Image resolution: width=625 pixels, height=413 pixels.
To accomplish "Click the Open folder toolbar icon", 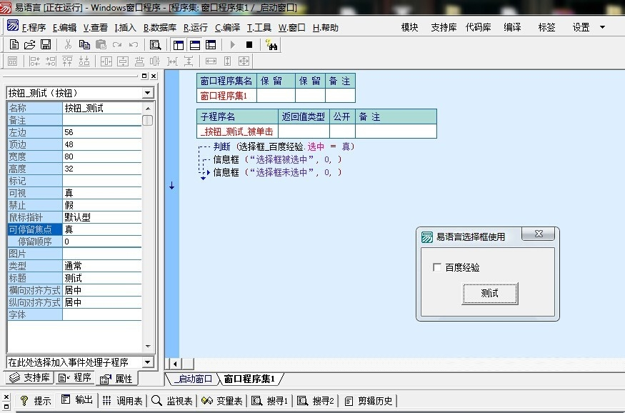I will click(x=29, y=44).
